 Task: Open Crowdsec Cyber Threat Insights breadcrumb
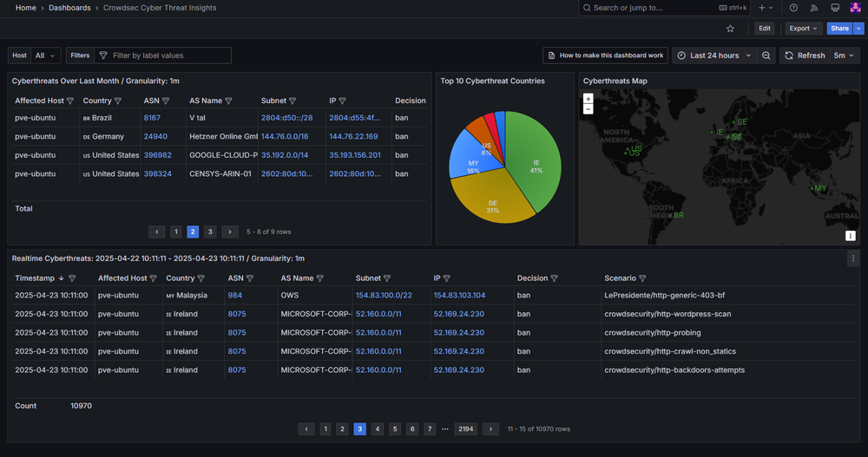pyautogui.click(x=160, y=8)
